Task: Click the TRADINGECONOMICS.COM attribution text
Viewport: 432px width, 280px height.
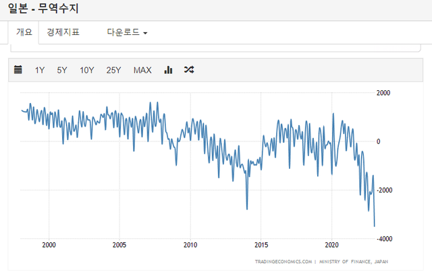Action: click(x=283, y=261)
